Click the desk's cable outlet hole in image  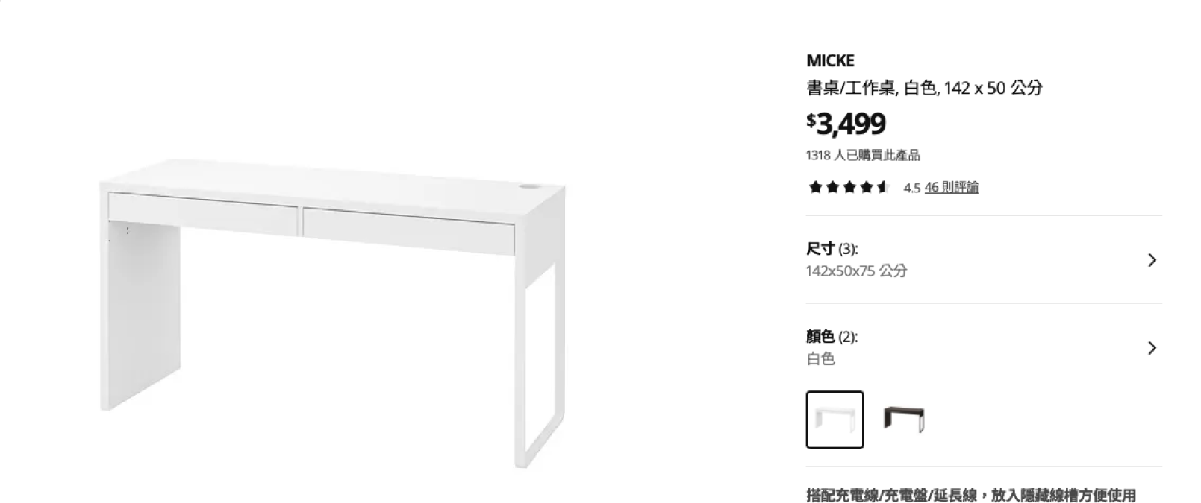pyautogui.click(x=529, y=185)
